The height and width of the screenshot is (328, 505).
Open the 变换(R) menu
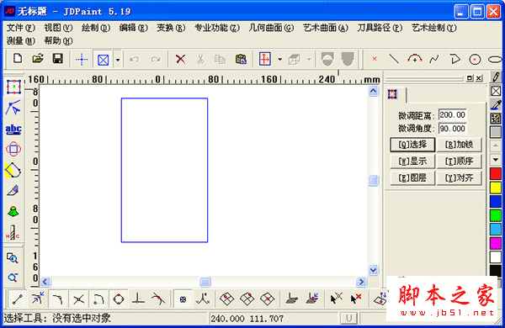(x=171, y=28)
